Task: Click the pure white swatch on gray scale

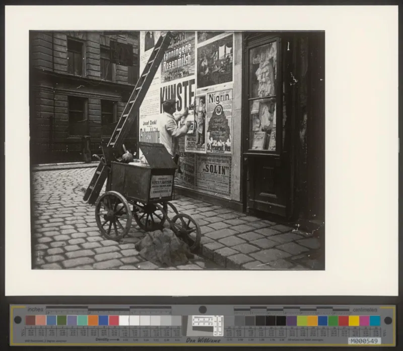Action: [x=124, y=320]
